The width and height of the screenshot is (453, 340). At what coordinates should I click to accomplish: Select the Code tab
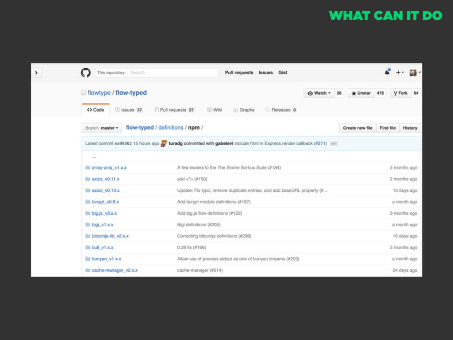pos(96,110)
